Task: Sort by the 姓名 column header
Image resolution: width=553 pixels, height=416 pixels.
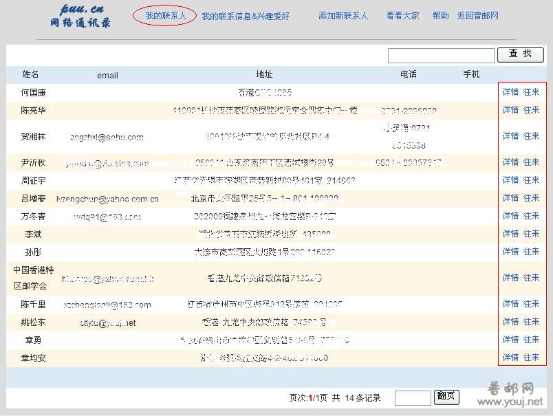Action: 30,74
